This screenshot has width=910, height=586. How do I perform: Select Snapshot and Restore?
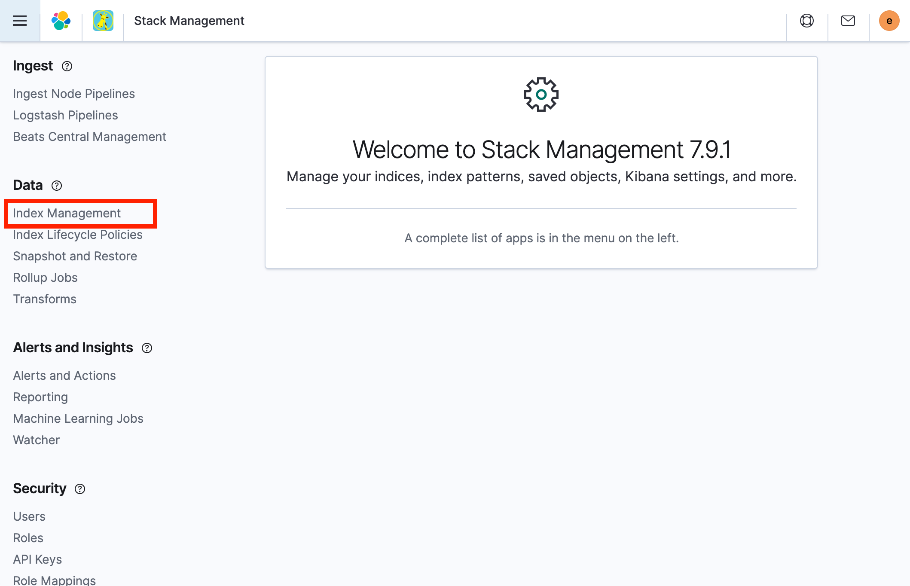click(75, 256)
